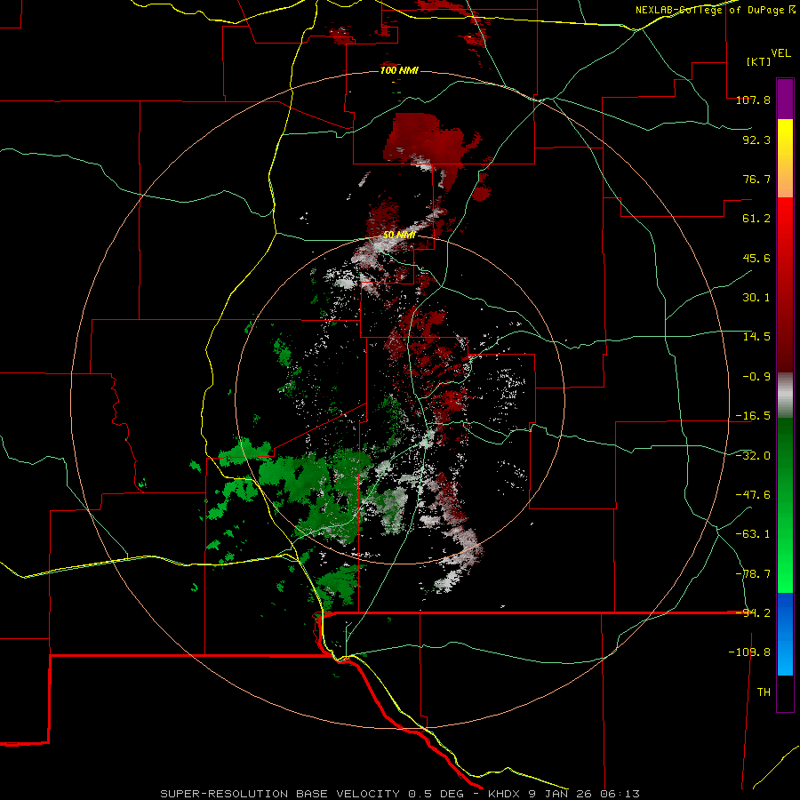Click the 107.8 scale value

pyautogui.click(x=753, y=100)
